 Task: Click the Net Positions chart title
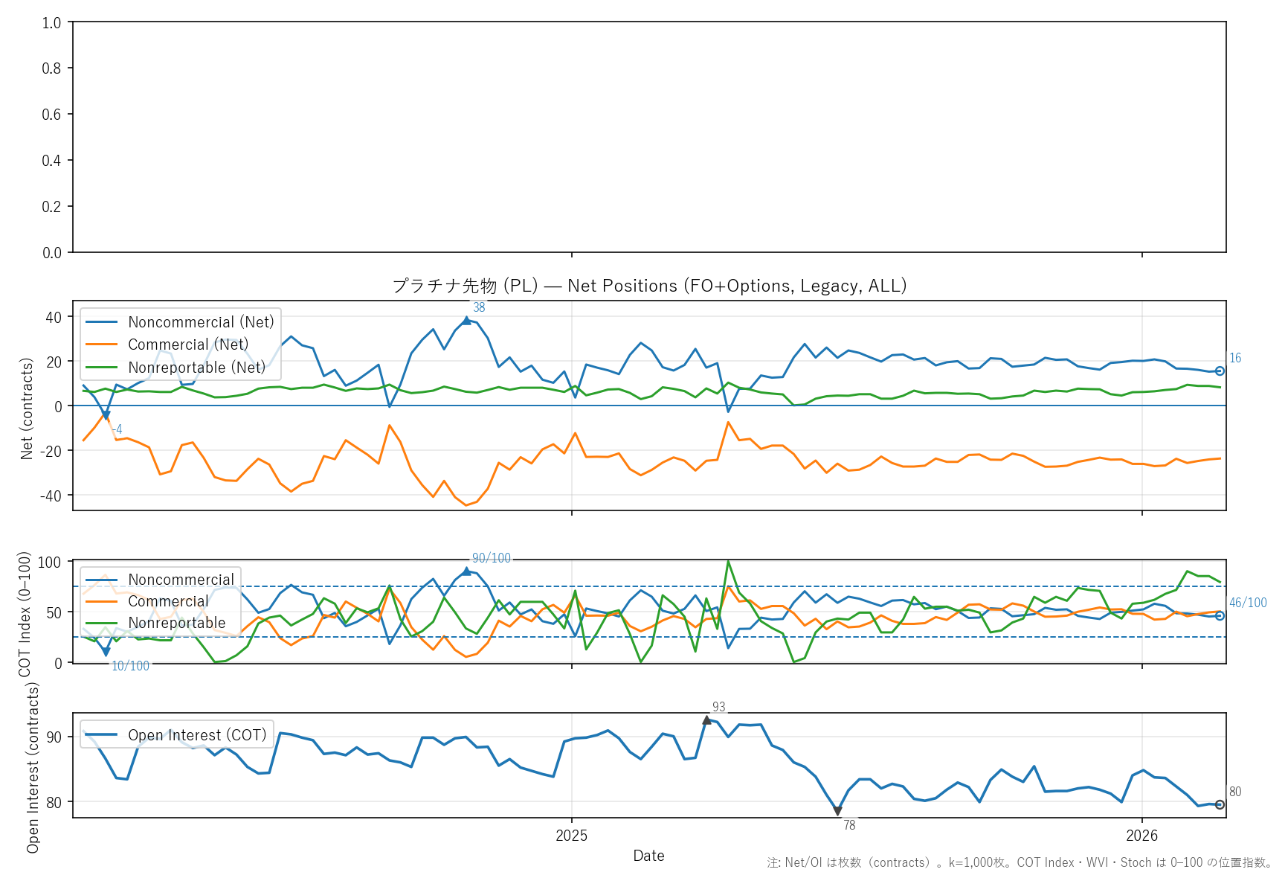point(648,286)
